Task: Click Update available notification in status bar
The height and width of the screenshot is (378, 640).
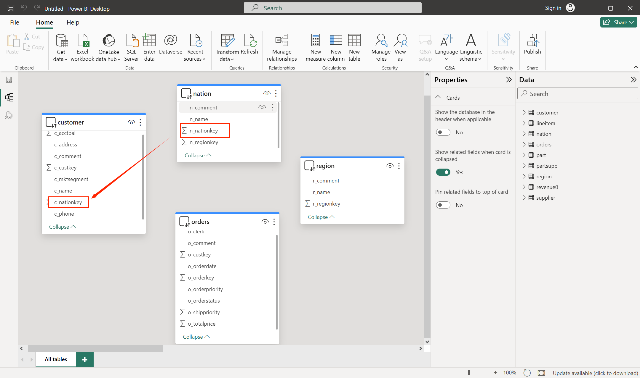Action: (x=595, y=373)
